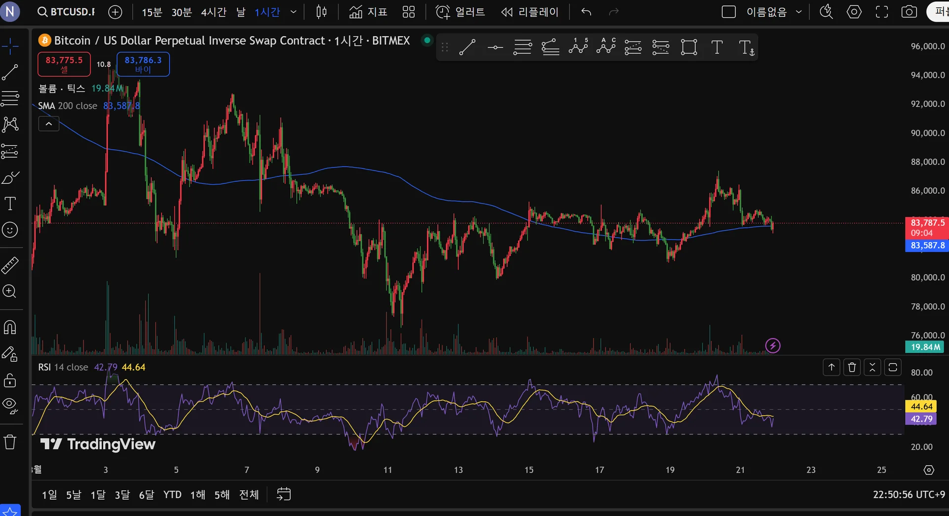Image resolution: width=949 pixels, height=516 pixels.
Task: Open the 지표 indicators dialog
Action: 368,12
